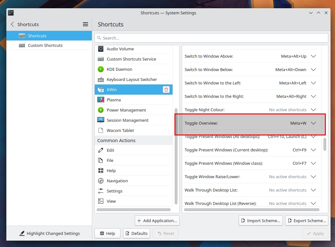Click the application list horizontal scrollbar
Viewport: 335px width, 247px height.
pyautogui.click(x=133, y=210)
